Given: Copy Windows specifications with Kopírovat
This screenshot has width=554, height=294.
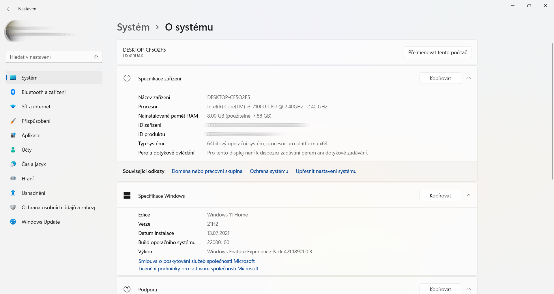Looking at the screenshot, I should pos(440,195).
